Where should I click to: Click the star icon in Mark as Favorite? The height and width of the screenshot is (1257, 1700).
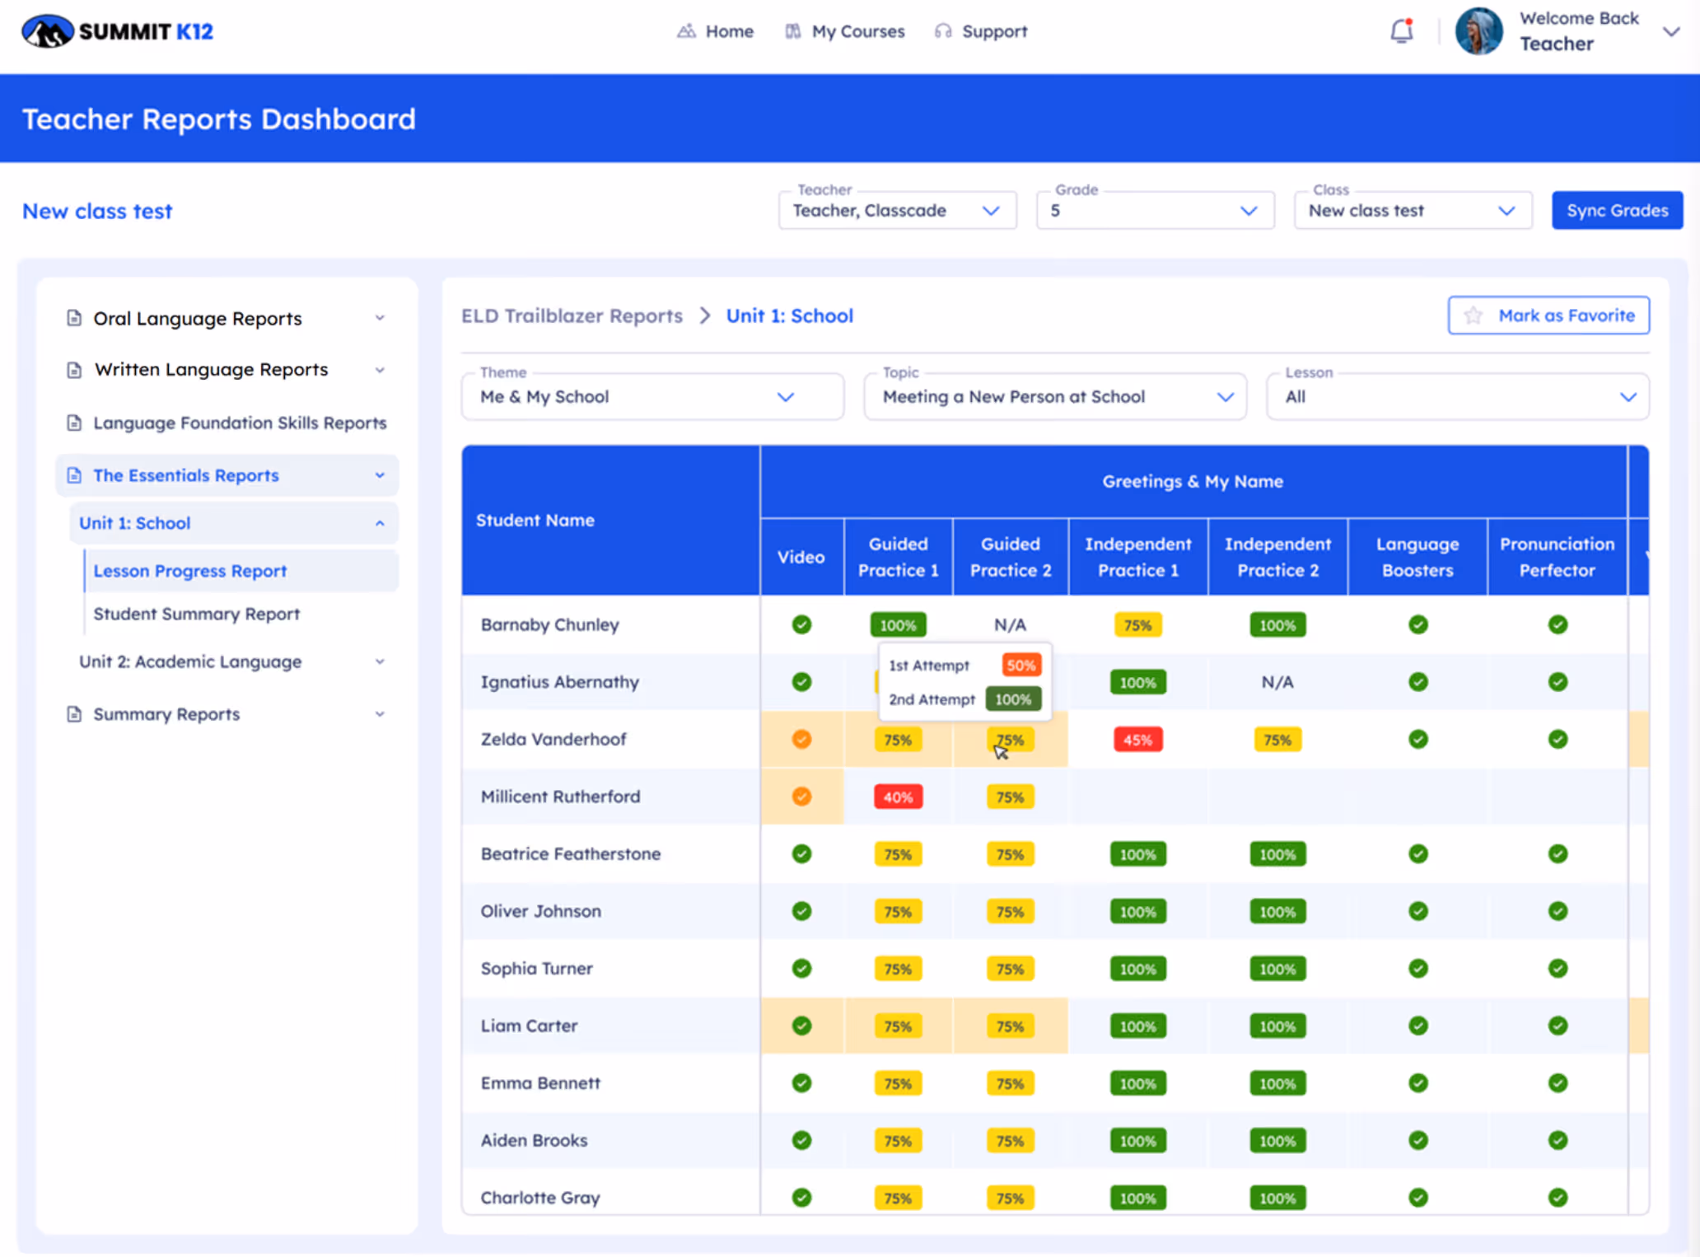(x=1473, y=315)
